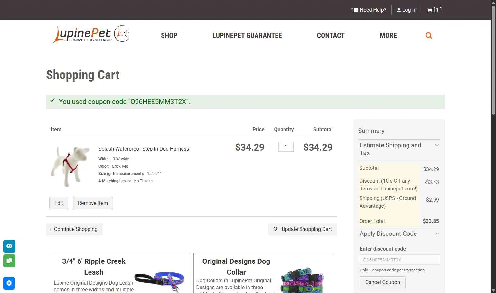The image size is (496, 293).
Task: Click the green checkmark in coupon message
Action: click(x=52, y=101)
